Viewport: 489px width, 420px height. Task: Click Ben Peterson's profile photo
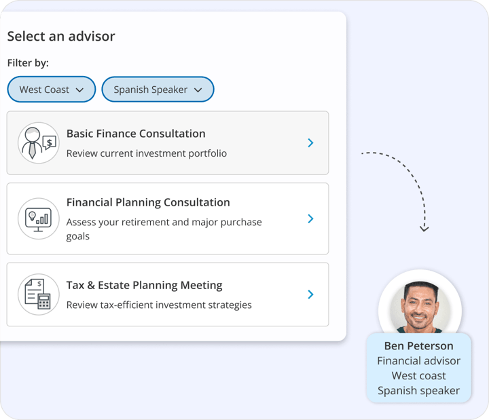tap(420, 307)
